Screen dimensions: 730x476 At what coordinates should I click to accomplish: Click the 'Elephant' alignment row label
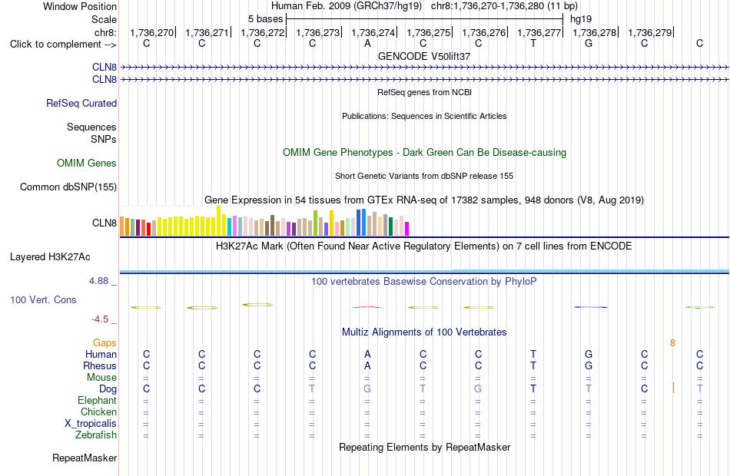97,401
